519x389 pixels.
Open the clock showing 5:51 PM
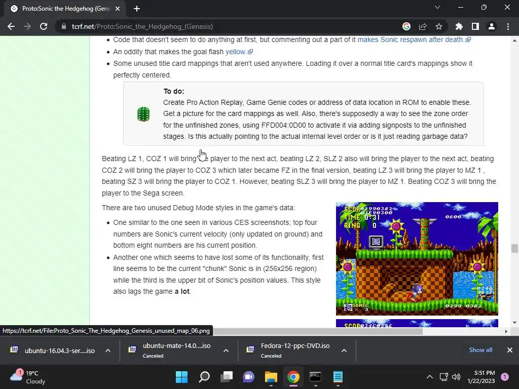(481, 377)
